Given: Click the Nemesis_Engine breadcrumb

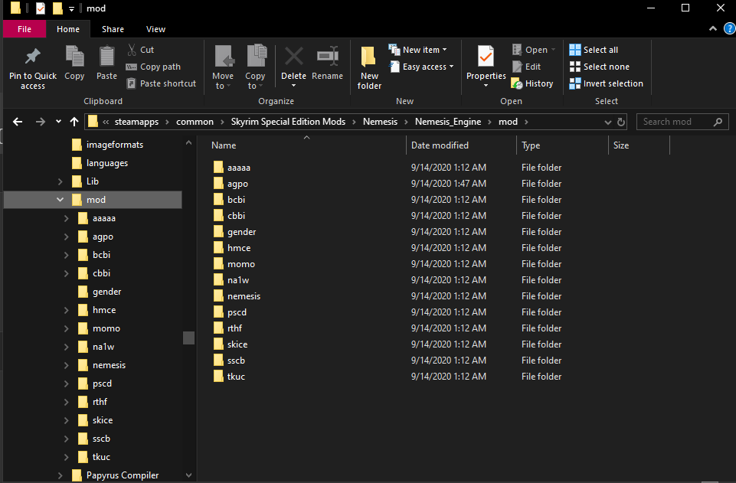Looking at the screenshot, I should coord(448,122).
